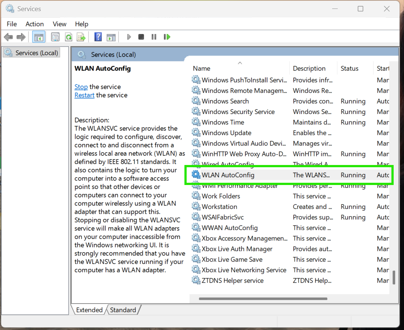Open Properties toolbar icon
This screenshot has width=404, height=330.
coord(55,37)
